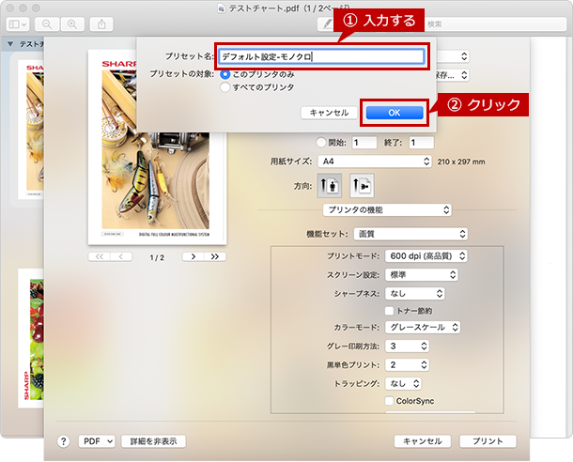
Task: Click the bottom キャンセル button in print dialog
Action: (x=423, y=441)
